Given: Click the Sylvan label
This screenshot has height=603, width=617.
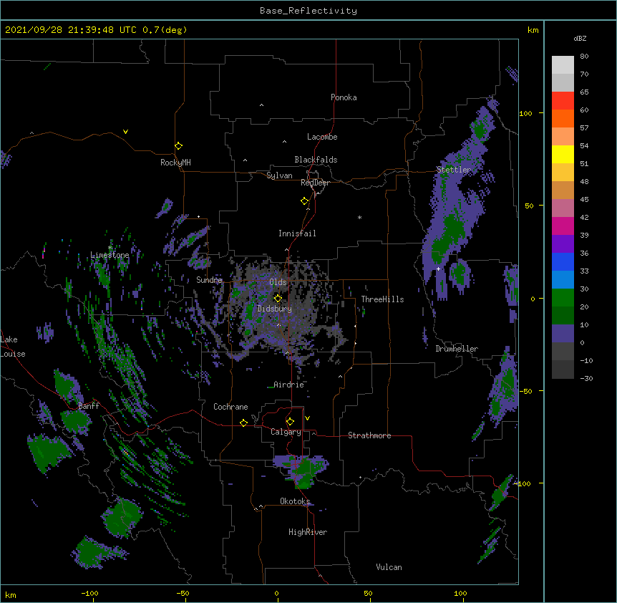Looking at the screenshot, I should [279, 175].
